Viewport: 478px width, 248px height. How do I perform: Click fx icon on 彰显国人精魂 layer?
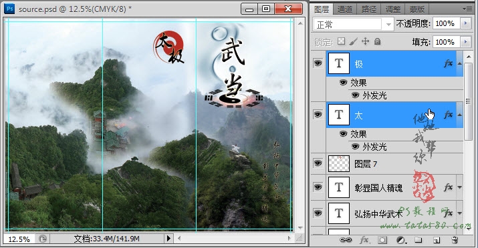click(x=448, y=187)
